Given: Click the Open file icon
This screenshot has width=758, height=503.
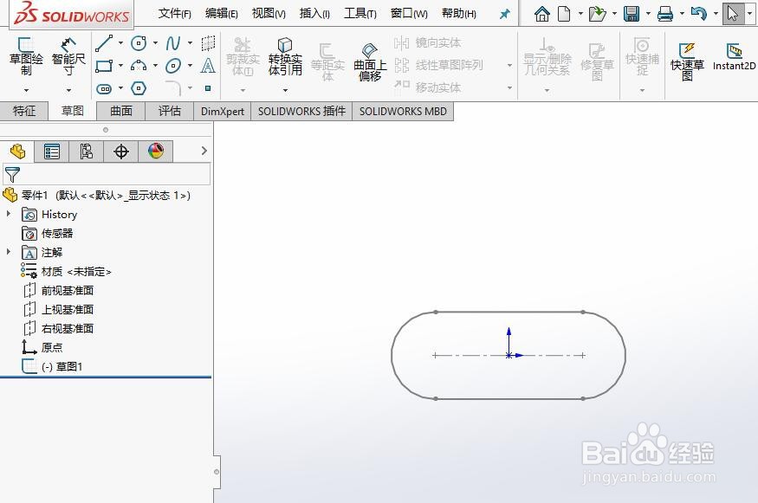Looking at the screenshot, I should [598, 14].
